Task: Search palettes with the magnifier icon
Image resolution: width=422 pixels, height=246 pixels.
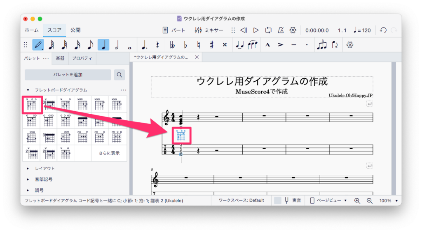Action: click(120, 75)
